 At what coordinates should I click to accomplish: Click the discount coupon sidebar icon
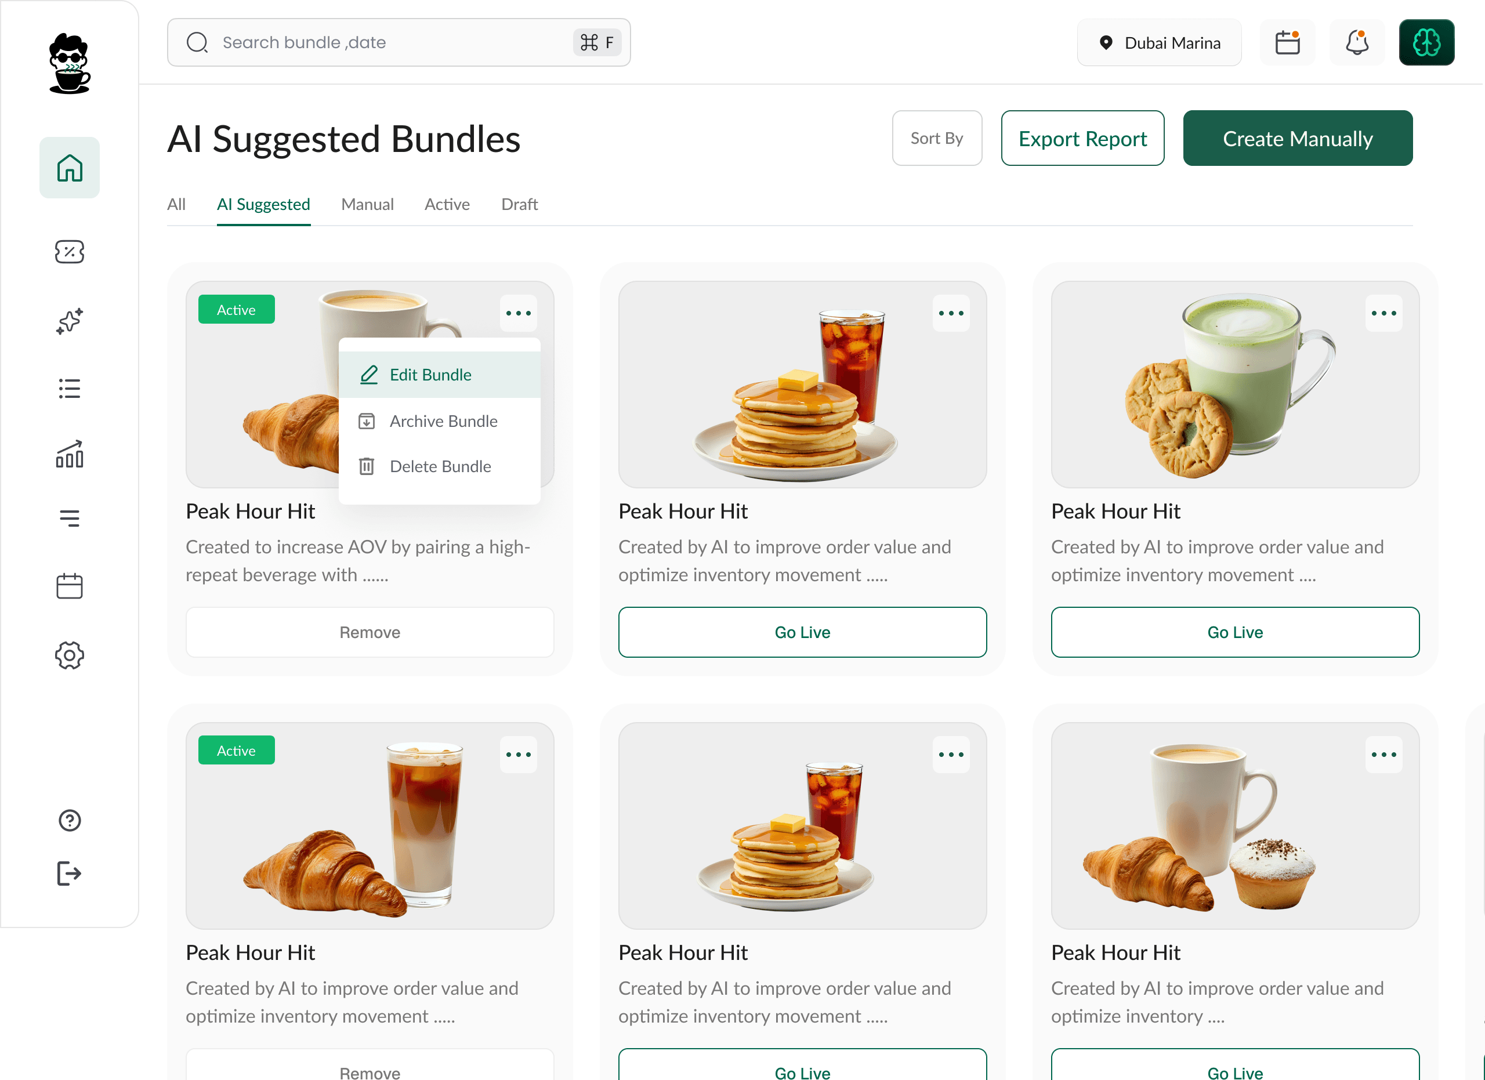click(x=70, y=252)
